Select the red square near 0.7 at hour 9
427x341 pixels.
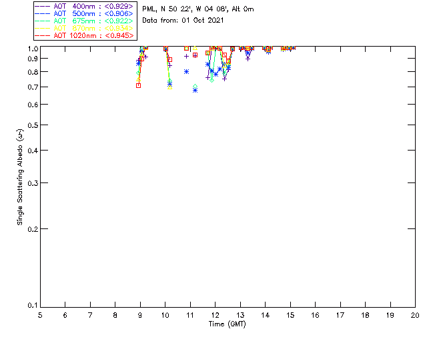tap(138, 86)
